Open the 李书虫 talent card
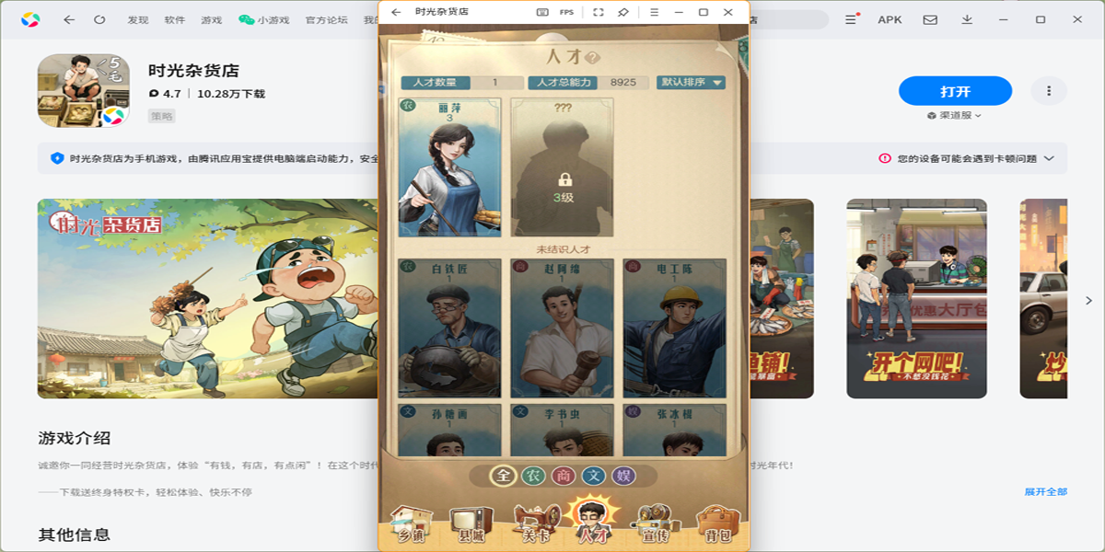Screen dimensions: 1105x552 click(x=562, y=431)
